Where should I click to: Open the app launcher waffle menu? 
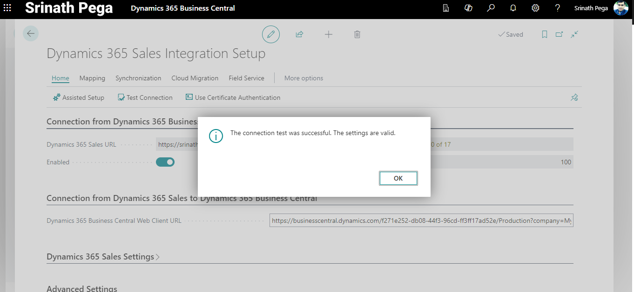click(7, 8)
